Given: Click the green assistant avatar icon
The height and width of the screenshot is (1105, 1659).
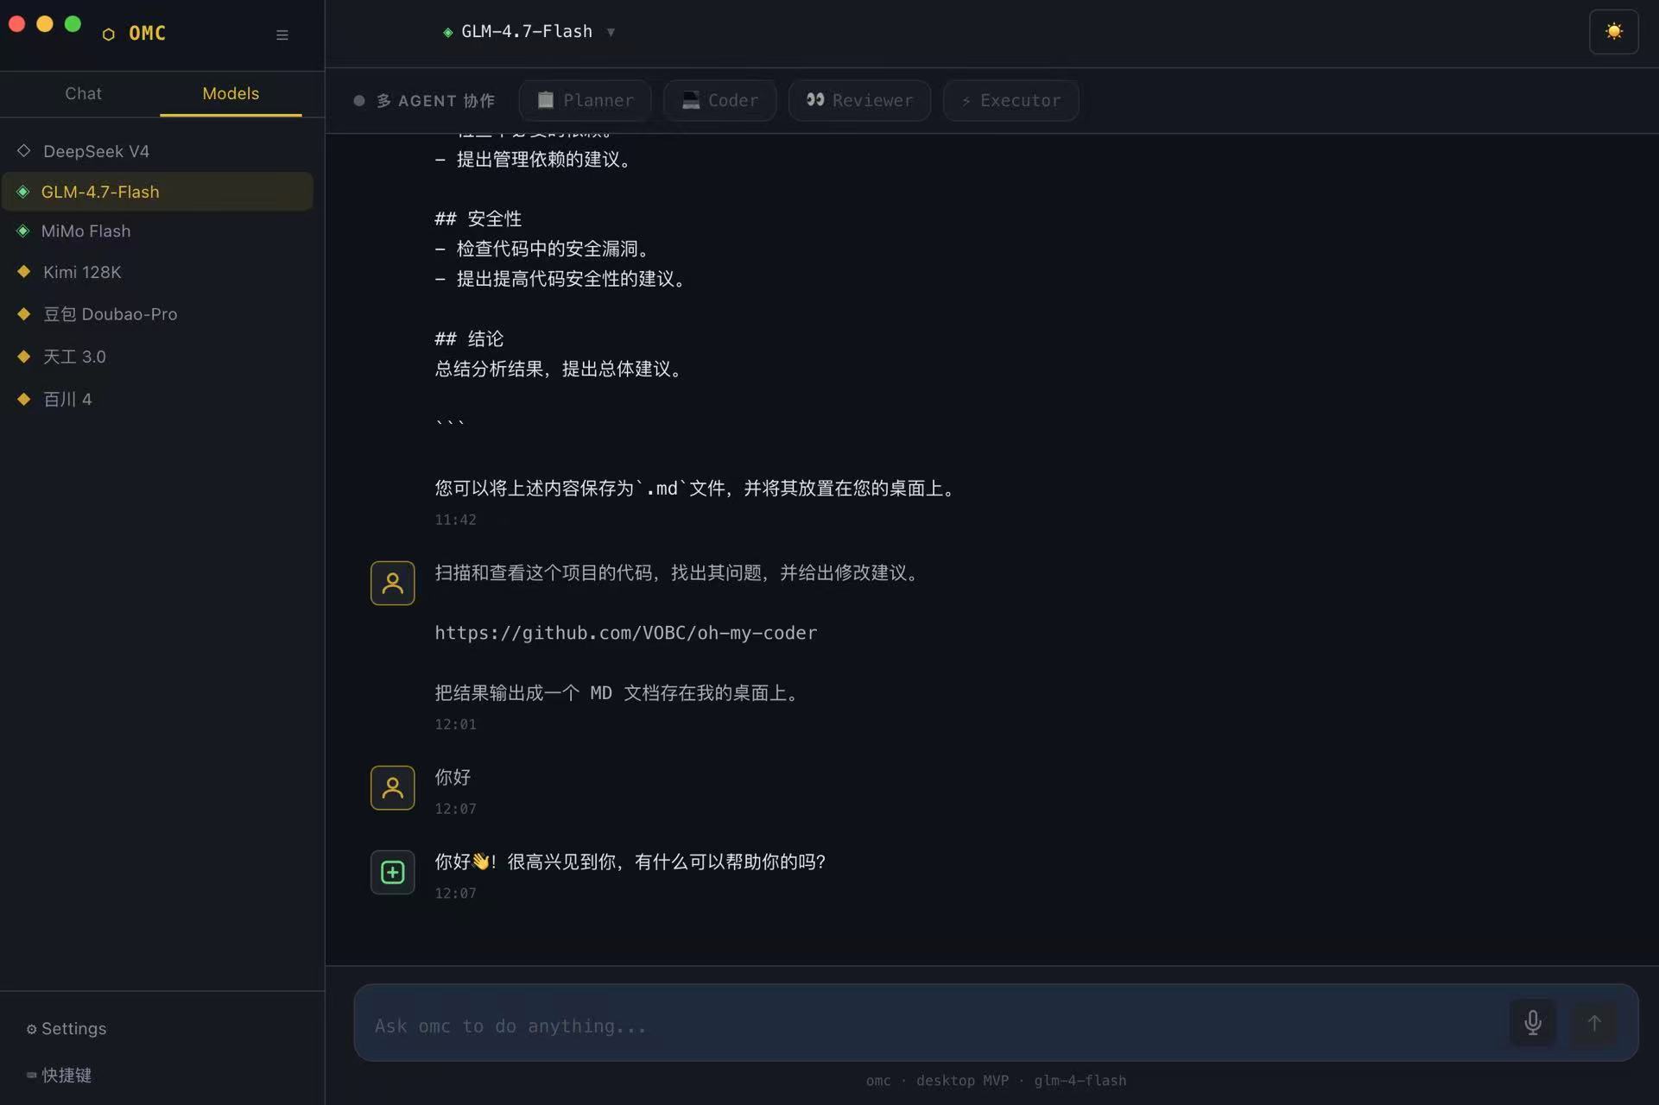Looking at the screenshot, I should coord(393,872).
